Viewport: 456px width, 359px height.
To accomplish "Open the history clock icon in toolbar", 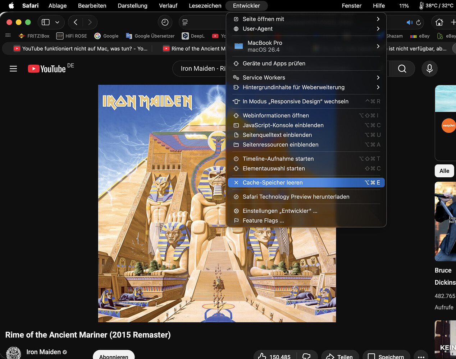I will (x=165, y=22).
